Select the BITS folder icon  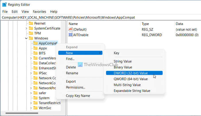click(x=35, y=53)
